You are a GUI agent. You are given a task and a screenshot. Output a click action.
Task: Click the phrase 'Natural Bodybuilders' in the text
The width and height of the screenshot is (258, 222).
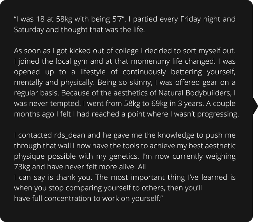[x=195, y=93]
